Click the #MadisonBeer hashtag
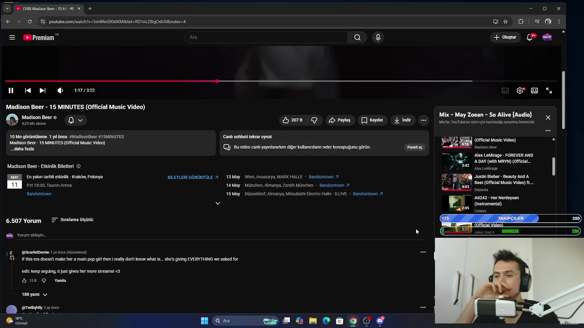 83,137
